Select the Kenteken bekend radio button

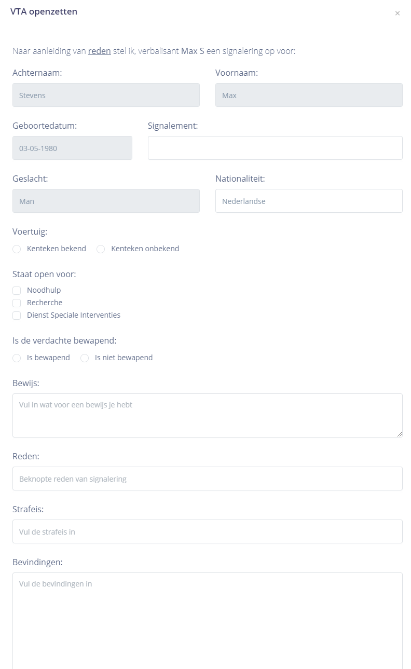[x=17, y=249]
